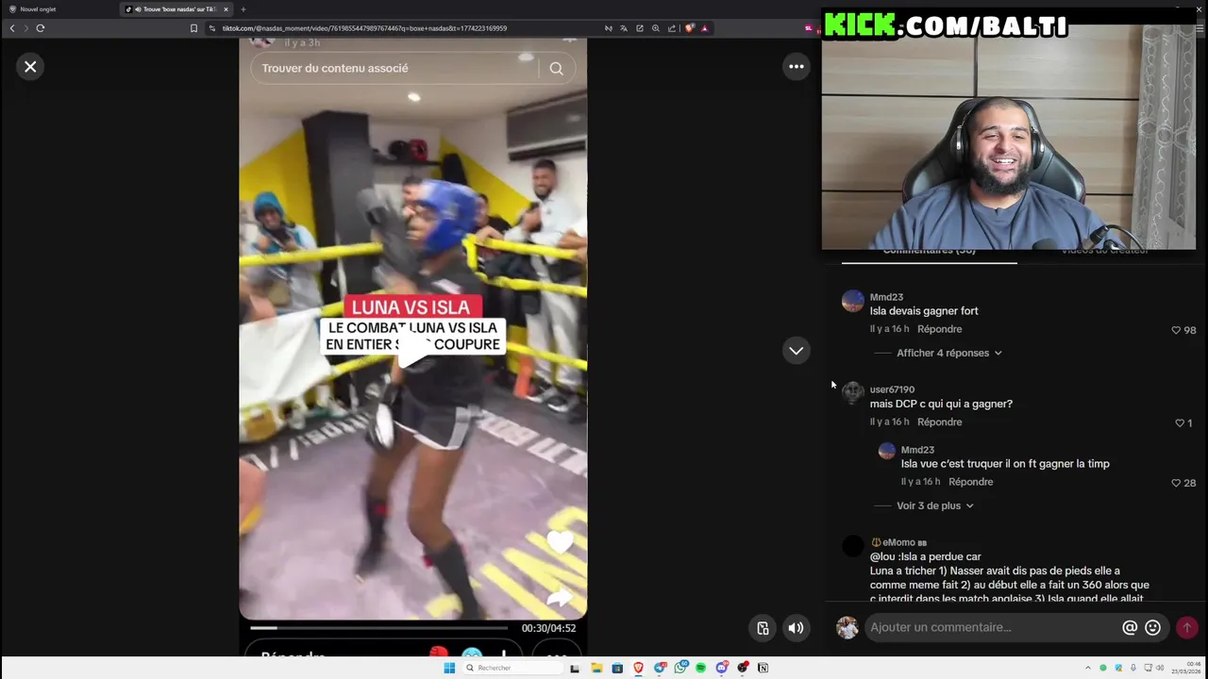
Task: Click the tiktok.com address bar URL
Action: (364, 28)
